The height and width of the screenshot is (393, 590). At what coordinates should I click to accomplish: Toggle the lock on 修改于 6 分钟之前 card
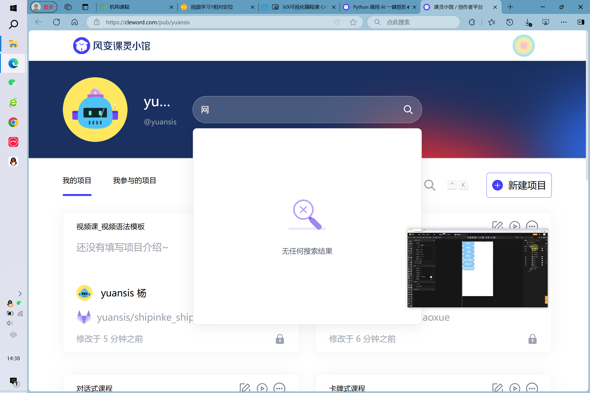coord(532,339)
